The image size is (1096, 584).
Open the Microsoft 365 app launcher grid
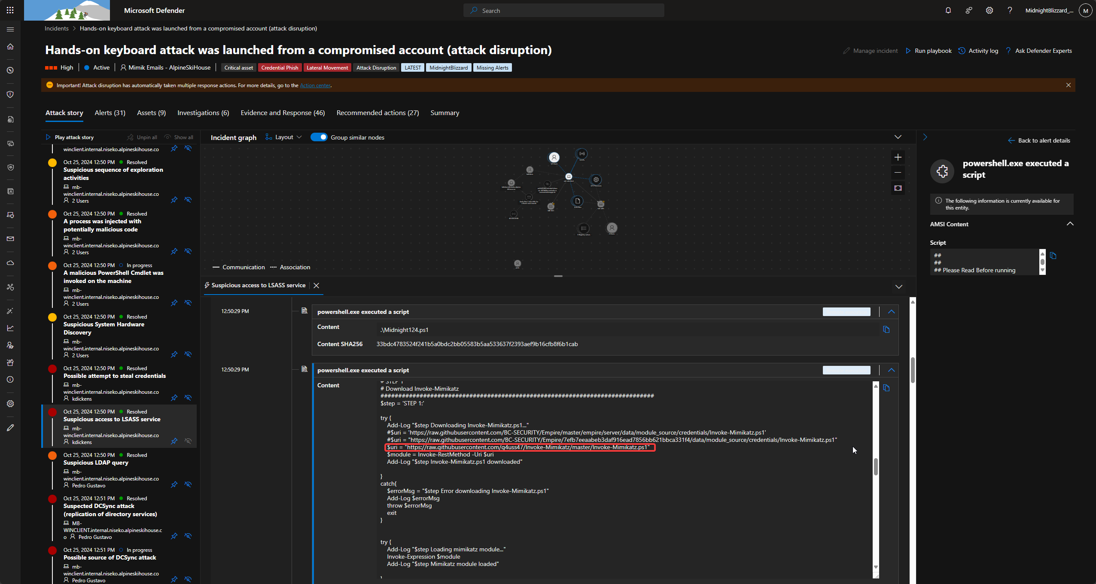[10, 10]
